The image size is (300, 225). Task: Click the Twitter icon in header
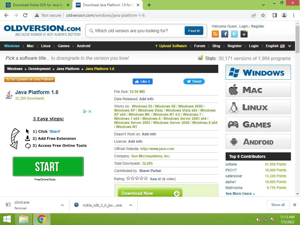[234, 34]
